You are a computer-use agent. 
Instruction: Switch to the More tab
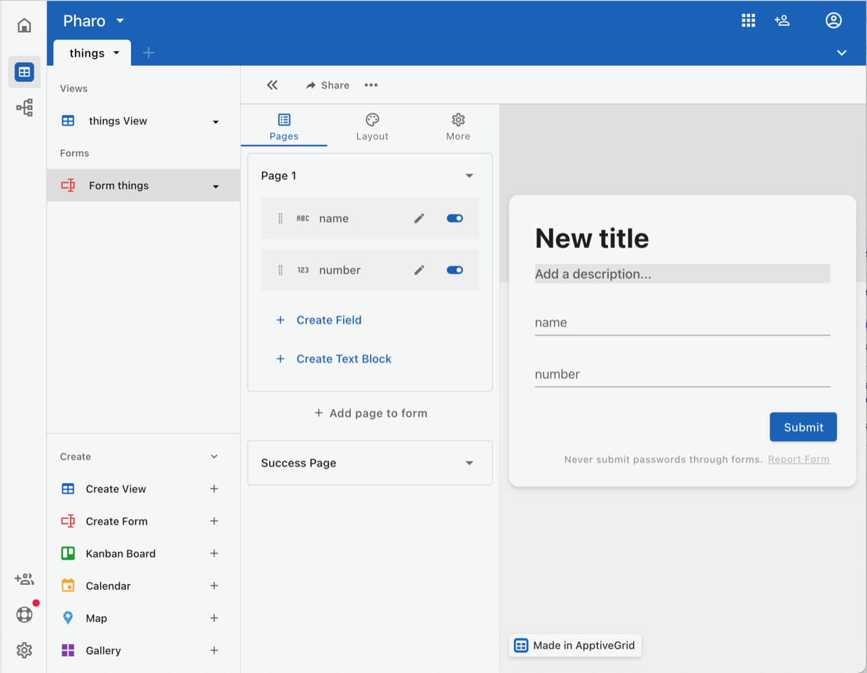[x=458, y=127]
